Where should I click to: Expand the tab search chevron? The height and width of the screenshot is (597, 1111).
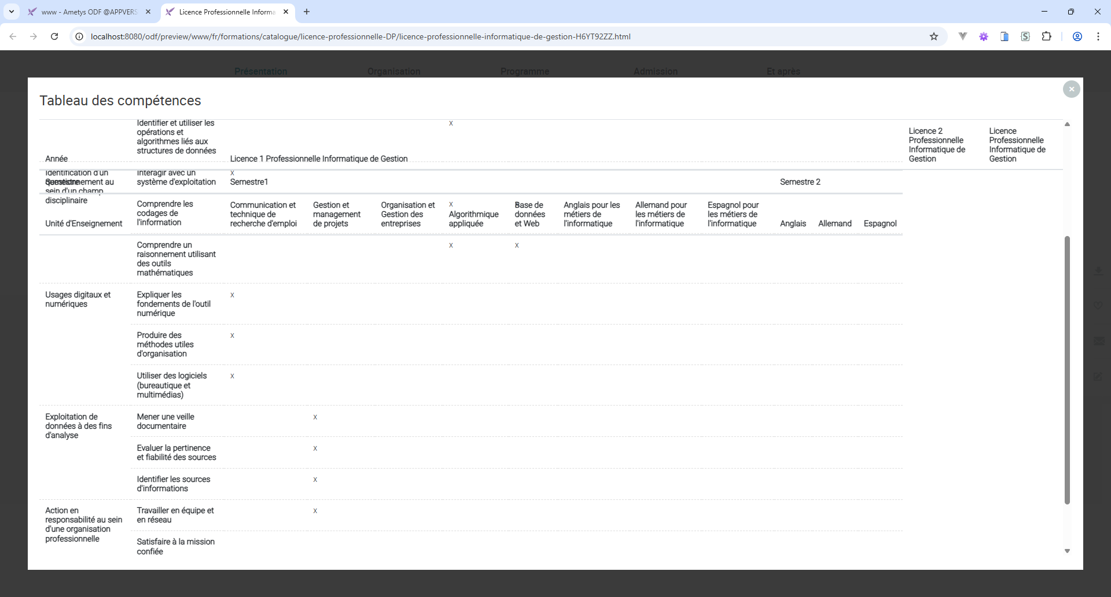tap(12, 12)
